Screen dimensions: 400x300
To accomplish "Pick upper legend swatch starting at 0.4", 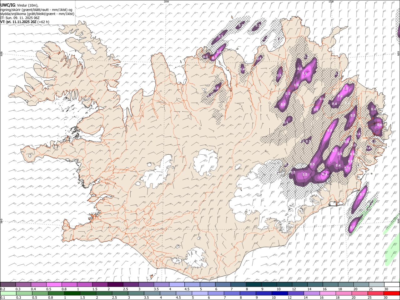I will point(39,284).
